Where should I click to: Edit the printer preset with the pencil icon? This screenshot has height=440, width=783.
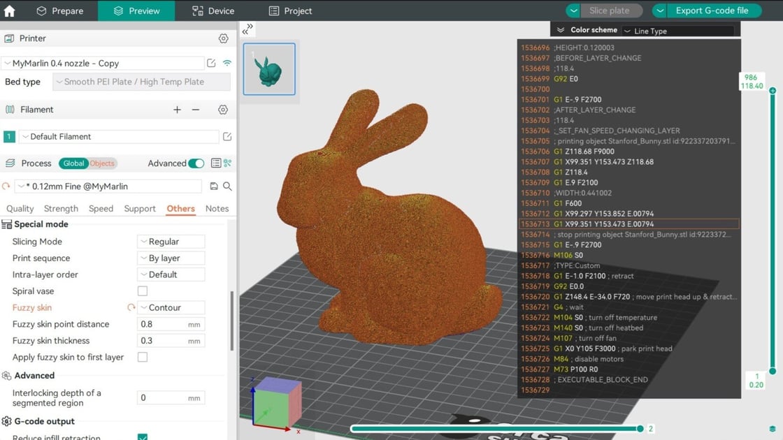211,63
